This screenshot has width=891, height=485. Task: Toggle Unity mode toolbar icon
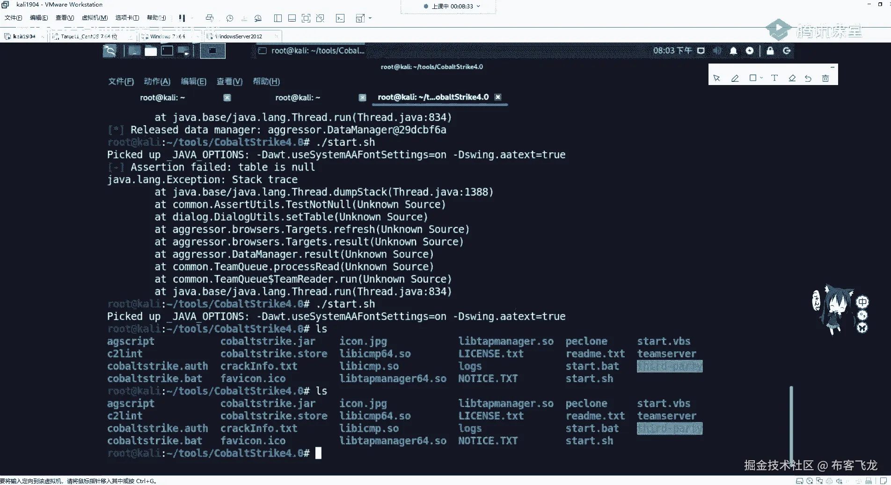[x=320, y=18]
